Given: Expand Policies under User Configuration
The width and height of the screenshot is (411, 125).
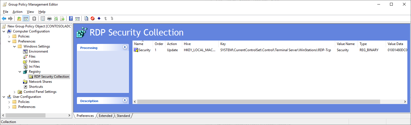Looking at the screenshot, I should tap(9, 102).
